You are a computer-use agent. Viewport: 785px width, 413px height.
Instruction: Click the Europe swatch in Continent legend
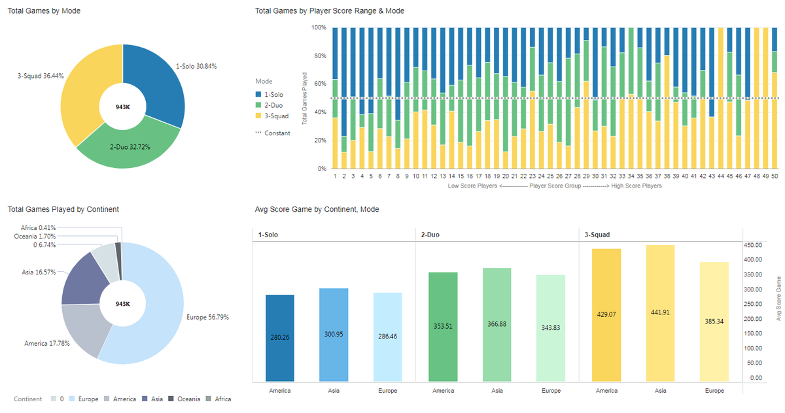pyautogui.click(x=73, y=399)
